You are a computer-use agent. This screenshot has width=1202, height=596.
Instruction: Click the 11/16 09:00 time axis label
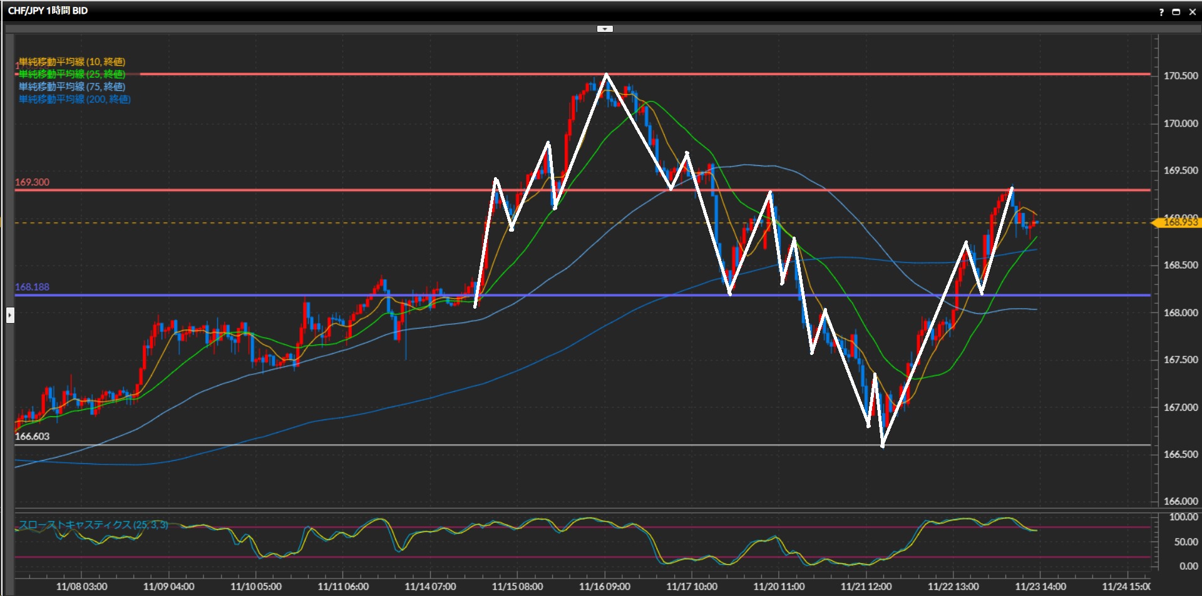(604, 587)
